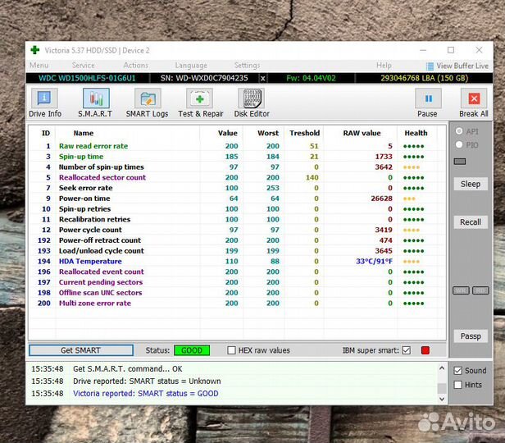Open the Drive Info panel

(x=45, y=103)
